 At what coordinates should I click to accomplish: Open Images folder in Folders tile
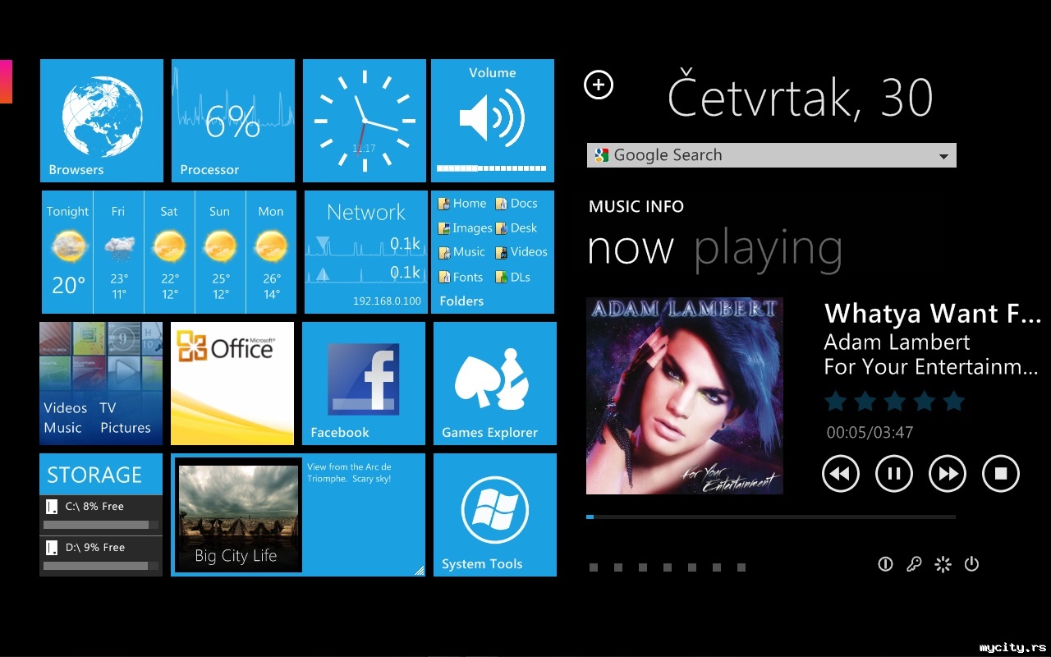[465, 228]
